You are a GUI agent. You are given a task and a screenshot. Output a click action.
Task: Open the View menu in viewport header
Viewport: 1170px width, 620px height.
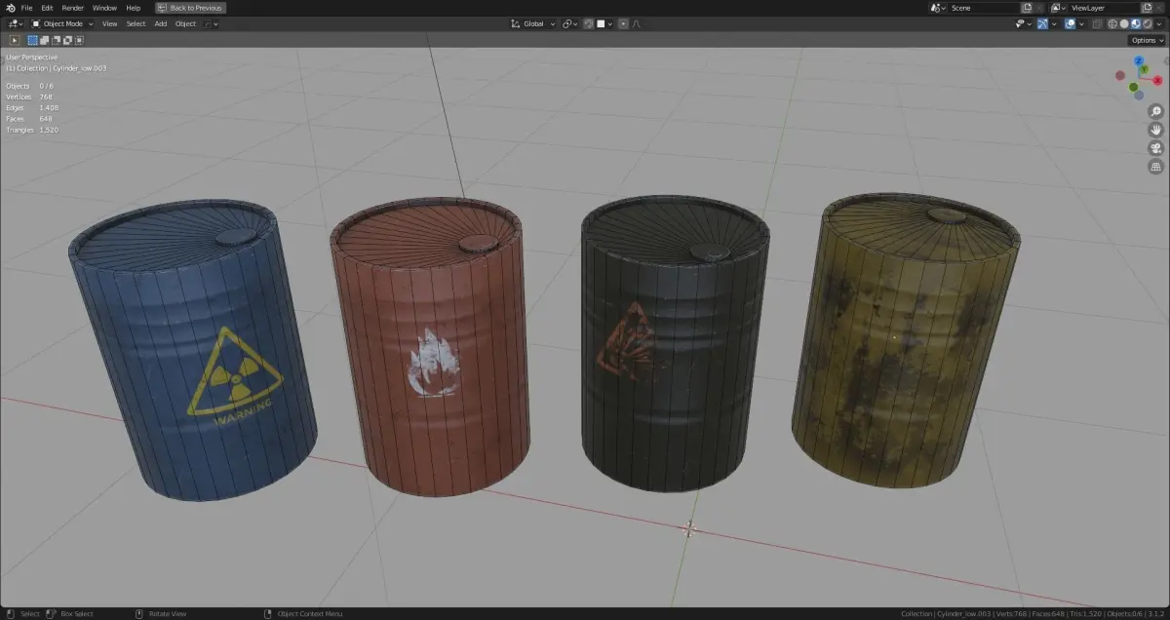pos(109,23)
